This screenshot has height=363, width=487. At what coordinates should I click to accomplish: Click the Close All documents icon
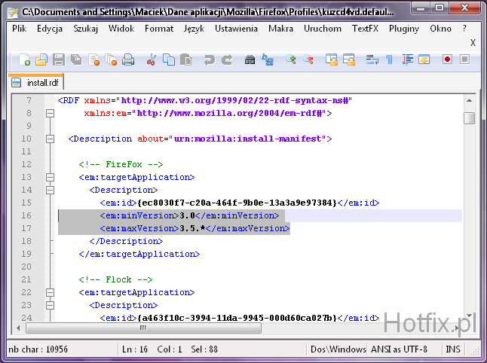click(111, 59)
